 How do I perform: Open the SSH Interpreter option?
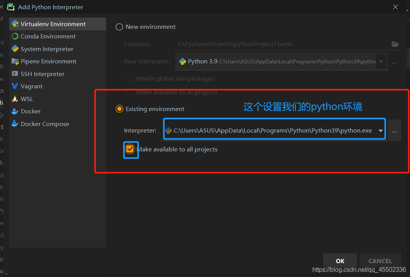(58, 74)
